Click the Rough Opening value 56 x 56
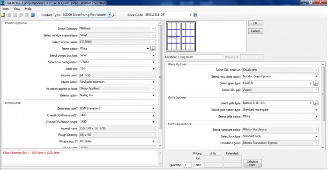This screenshot has height=170, width=328. (118, 135)
